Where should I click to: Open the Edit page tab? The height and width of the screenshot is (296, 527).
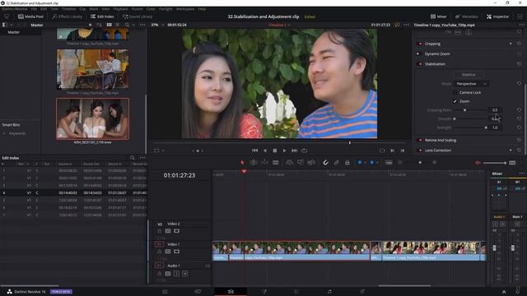coord(231,292)
